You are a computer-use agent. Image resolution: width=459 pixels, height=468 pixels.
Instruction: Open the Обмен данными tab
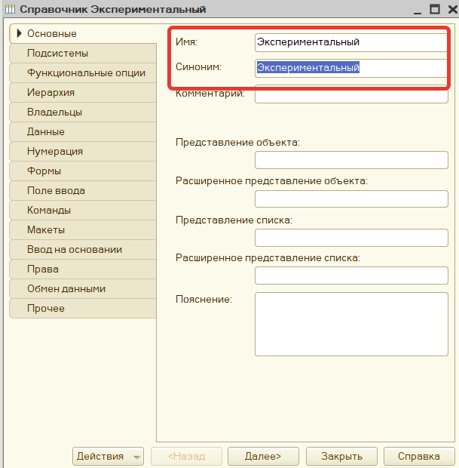point(83,289)
